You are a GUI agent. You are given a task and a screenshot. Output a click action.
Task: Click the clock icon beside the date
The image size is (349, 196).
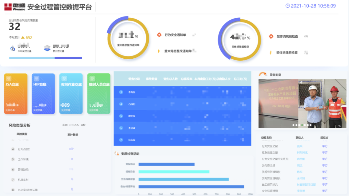(288, 6)
